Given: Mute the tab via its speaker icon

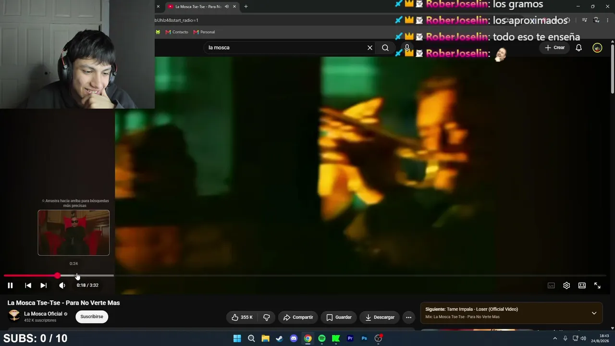Looking at the screenshot, I should click(x=227, y=7).
